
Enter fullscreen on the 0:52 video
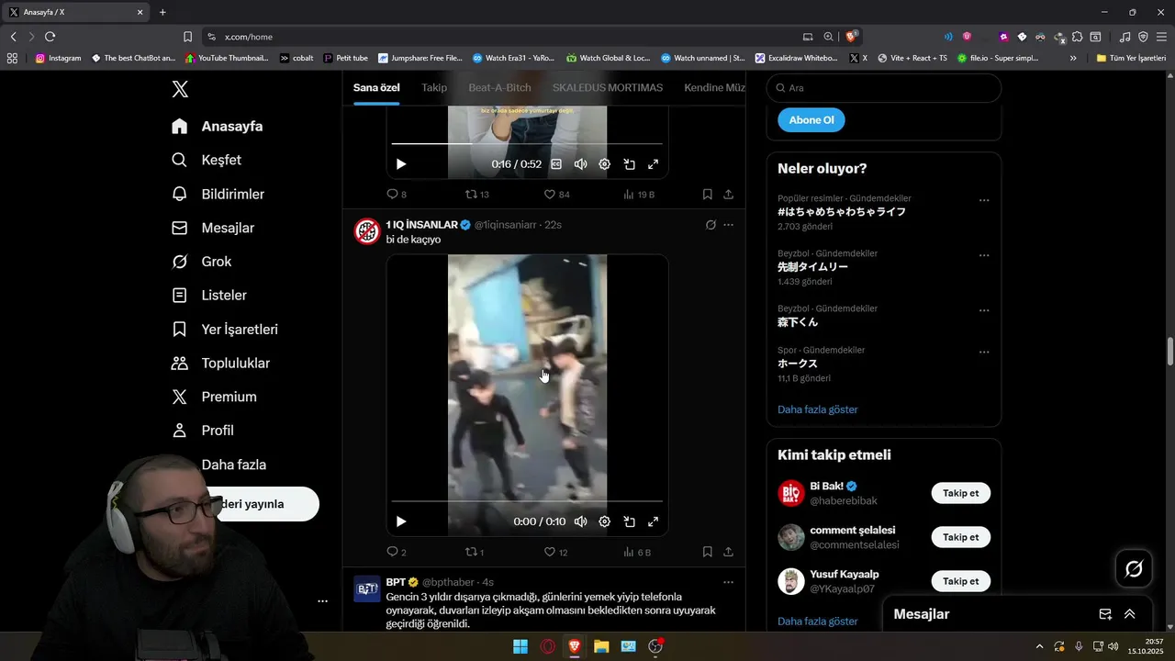(x=654, y=164)
